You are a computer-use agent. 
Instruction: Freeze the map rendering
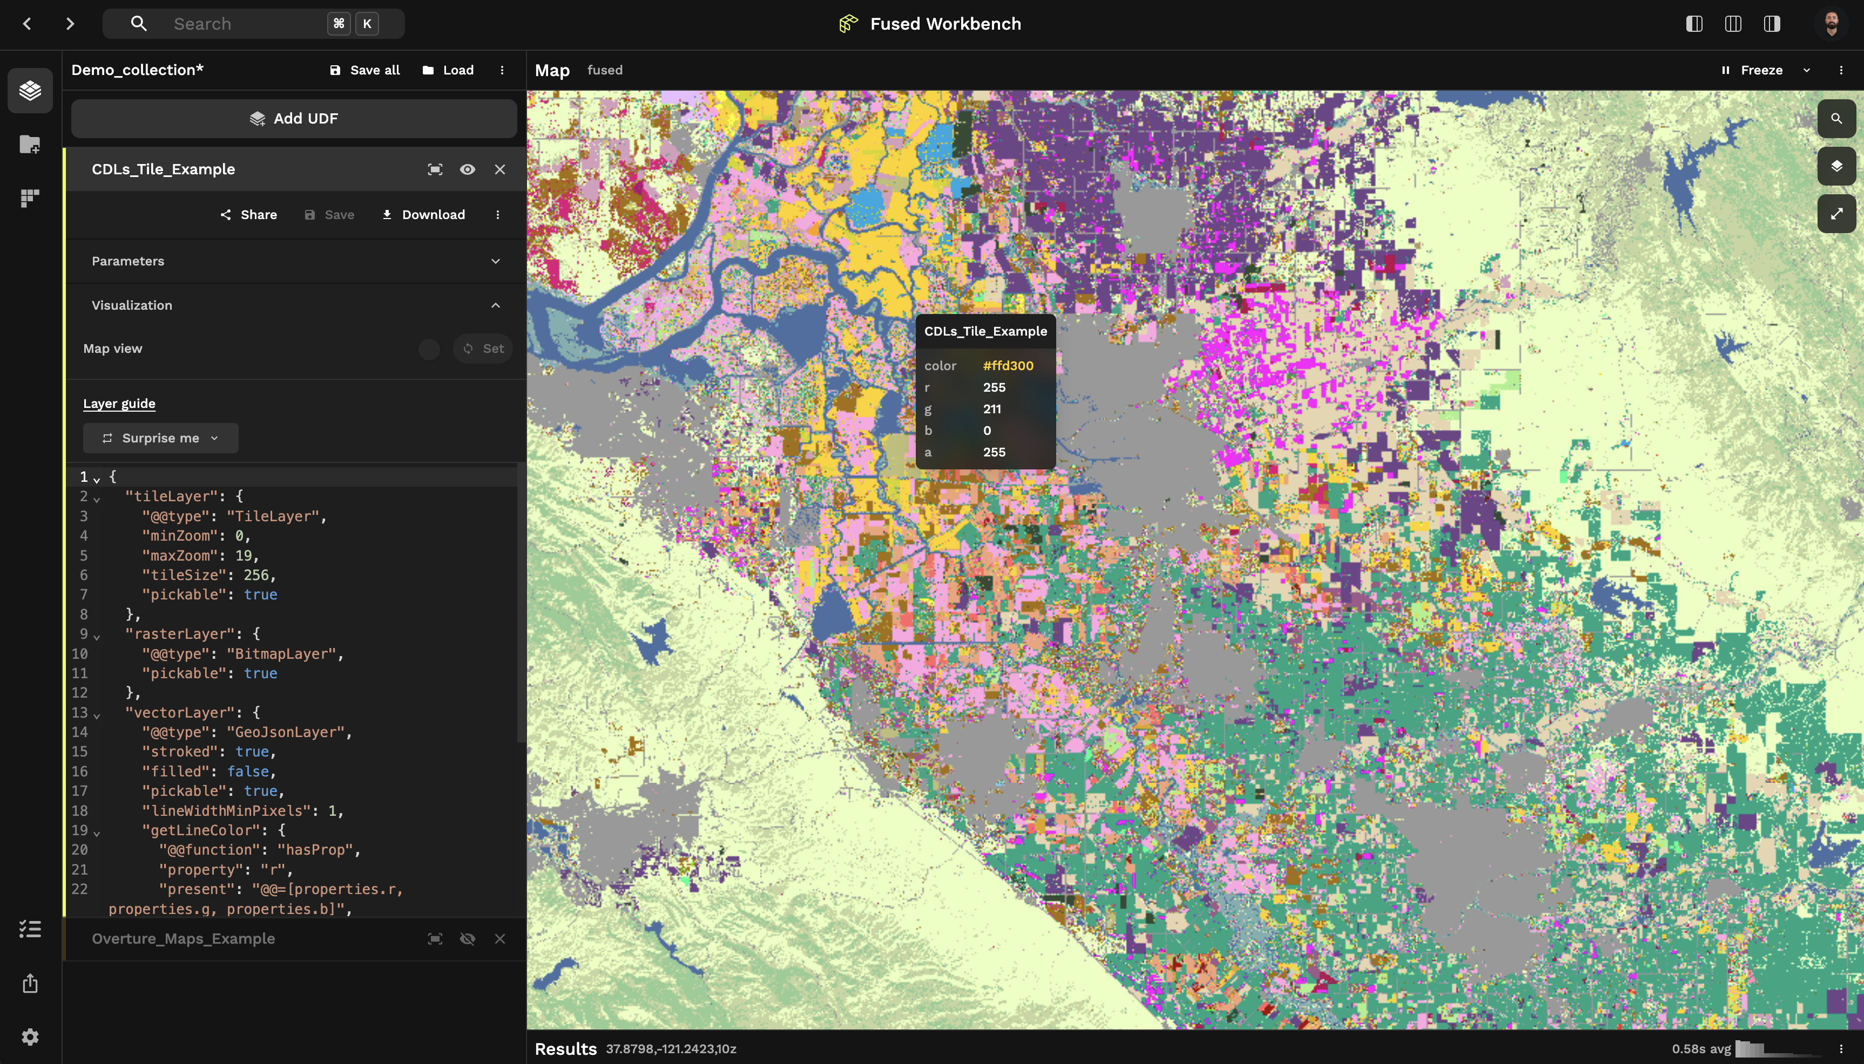click(1751, 70)
